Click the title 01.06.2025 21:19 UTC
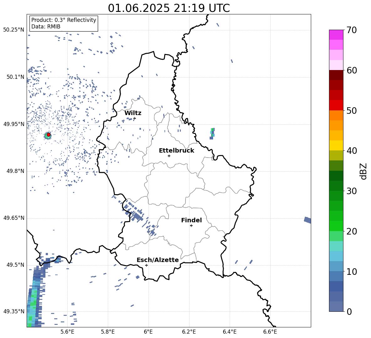The width and height of the screenshot is (371, 338). click(169, 8)
